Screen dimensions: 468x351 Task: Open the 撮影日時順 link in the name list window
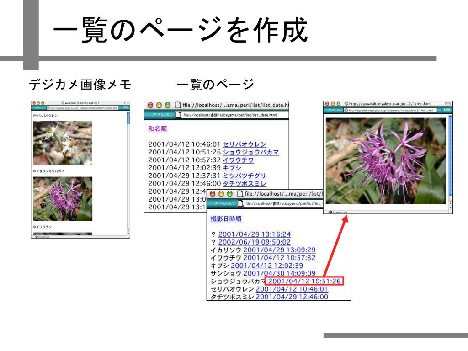click(226, 219)
